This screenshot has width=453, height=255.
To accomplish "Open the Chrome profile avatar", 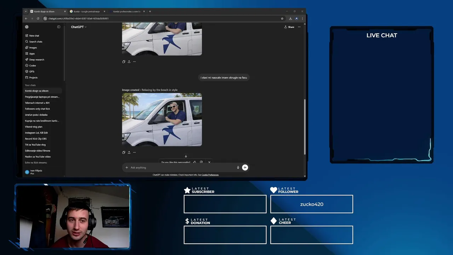I will 297,18.
